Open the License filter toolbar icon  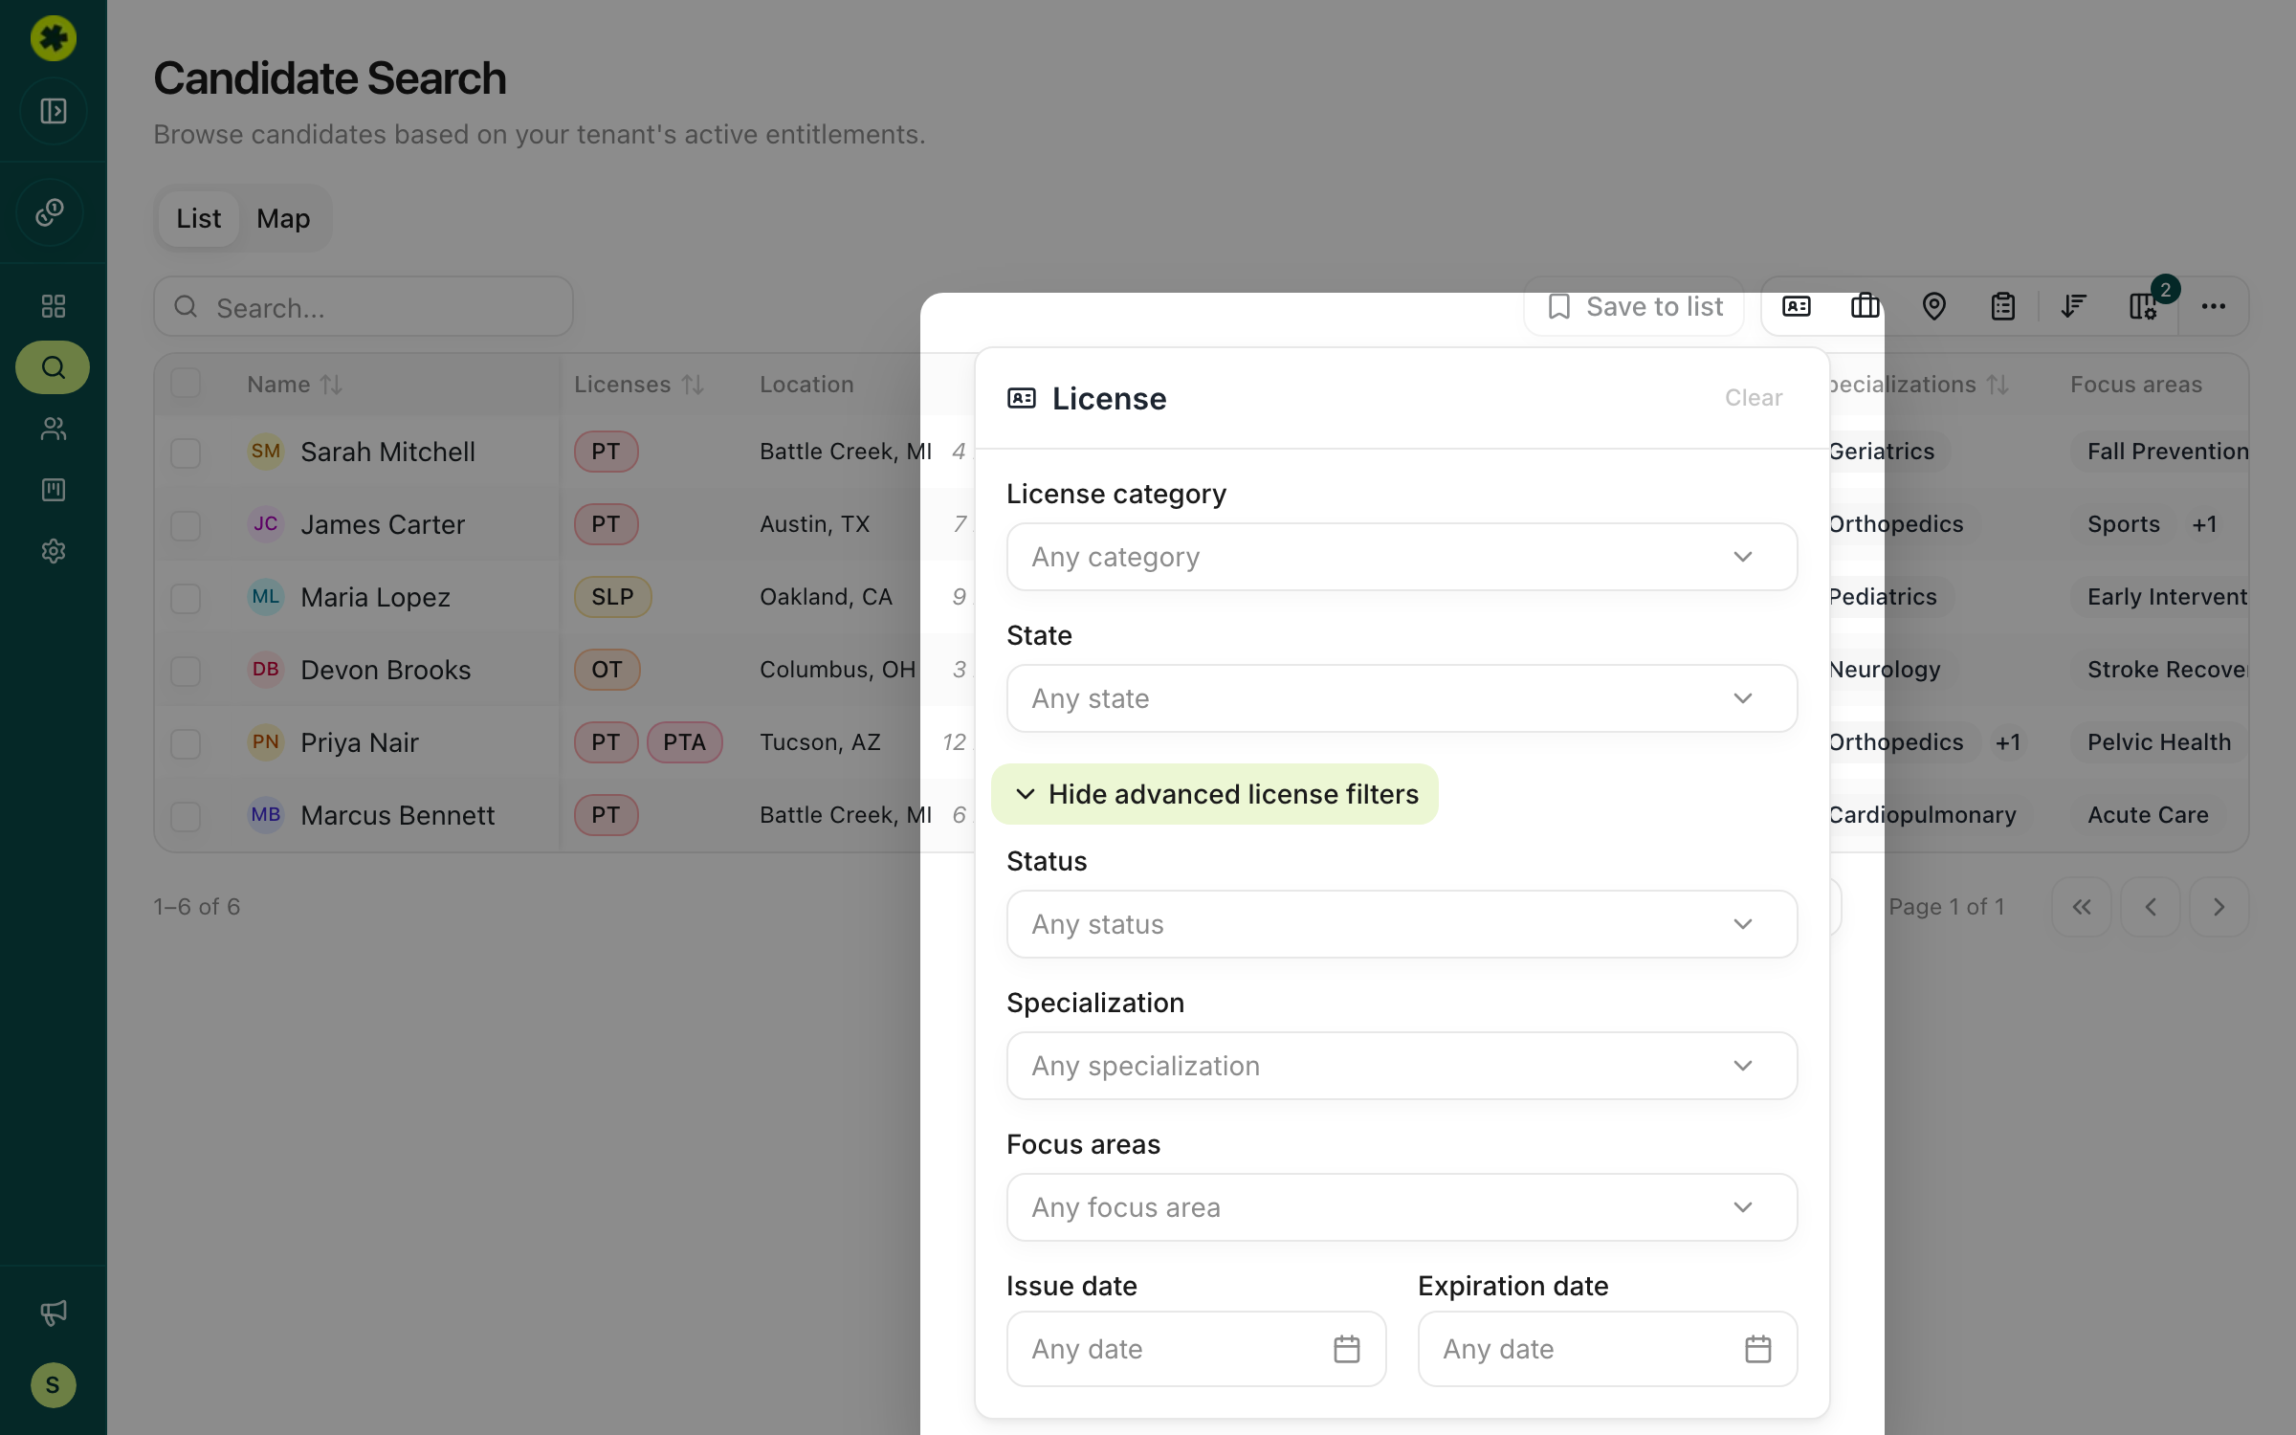tap(1797, 306)
